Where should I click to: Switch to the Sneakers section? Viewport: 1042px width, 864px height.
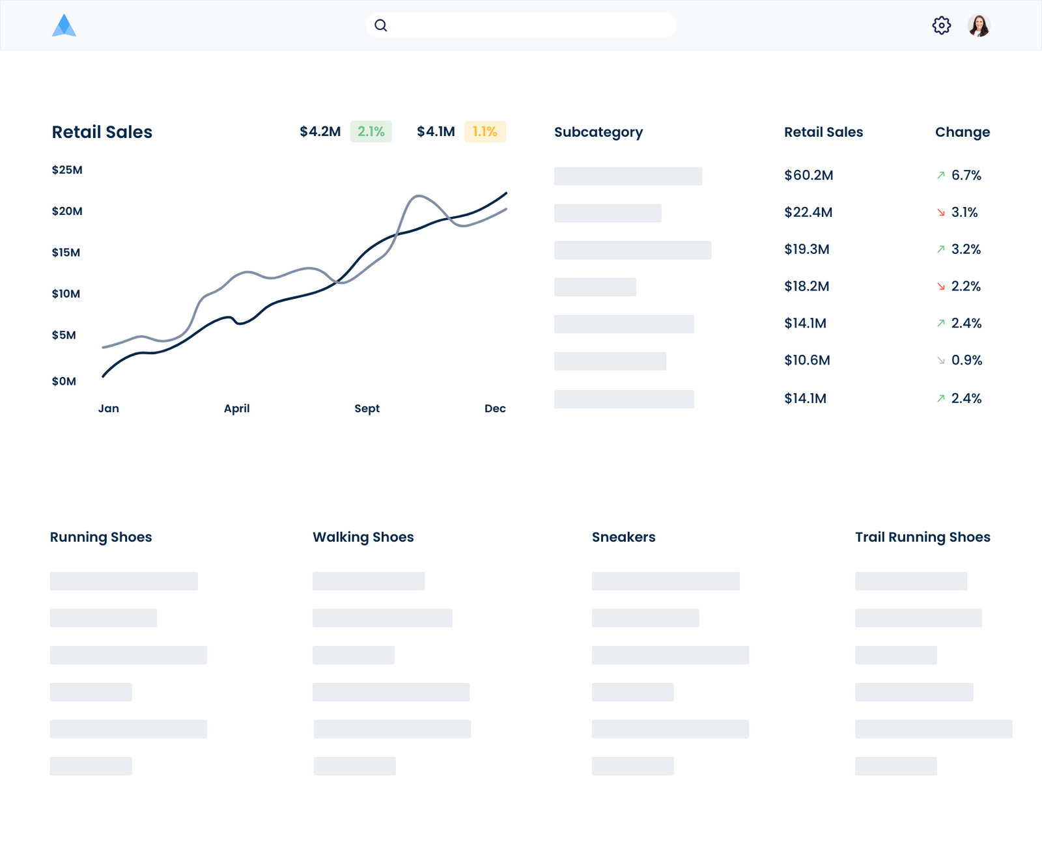[623, 537]
